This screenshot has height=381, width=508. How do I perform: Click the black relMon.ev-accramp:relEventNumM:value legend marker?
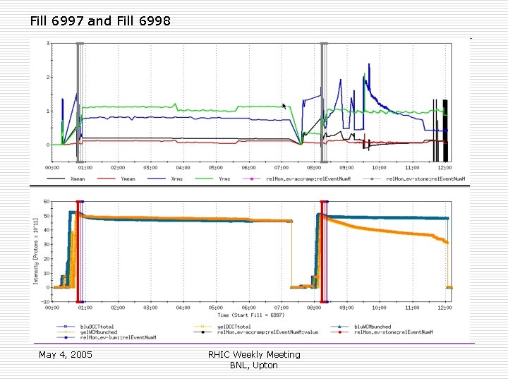pos(202,332)
